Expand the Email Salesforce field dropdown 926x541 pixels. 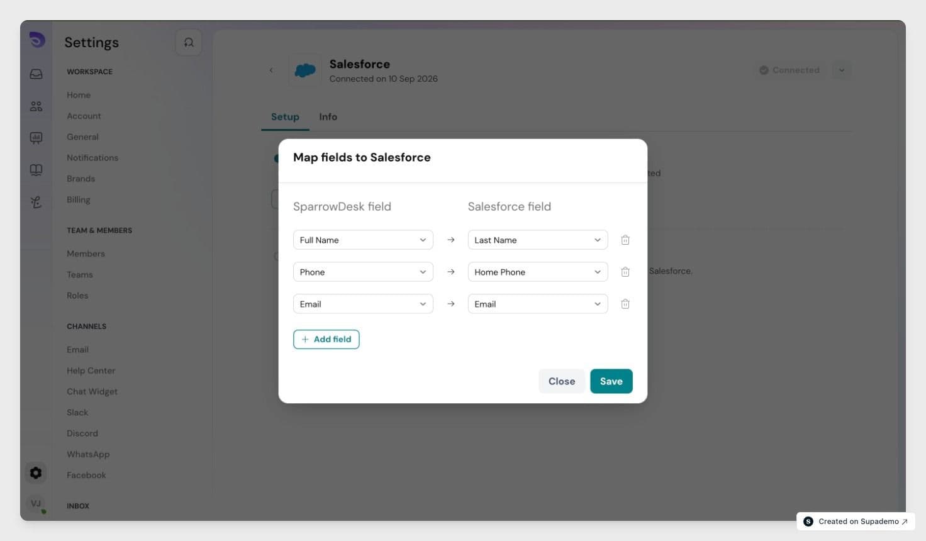(538, 304)
